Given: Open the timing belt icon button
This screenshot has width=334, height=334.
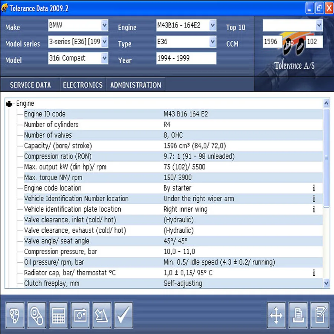Looking at the screenshot, I should [37, 315].
